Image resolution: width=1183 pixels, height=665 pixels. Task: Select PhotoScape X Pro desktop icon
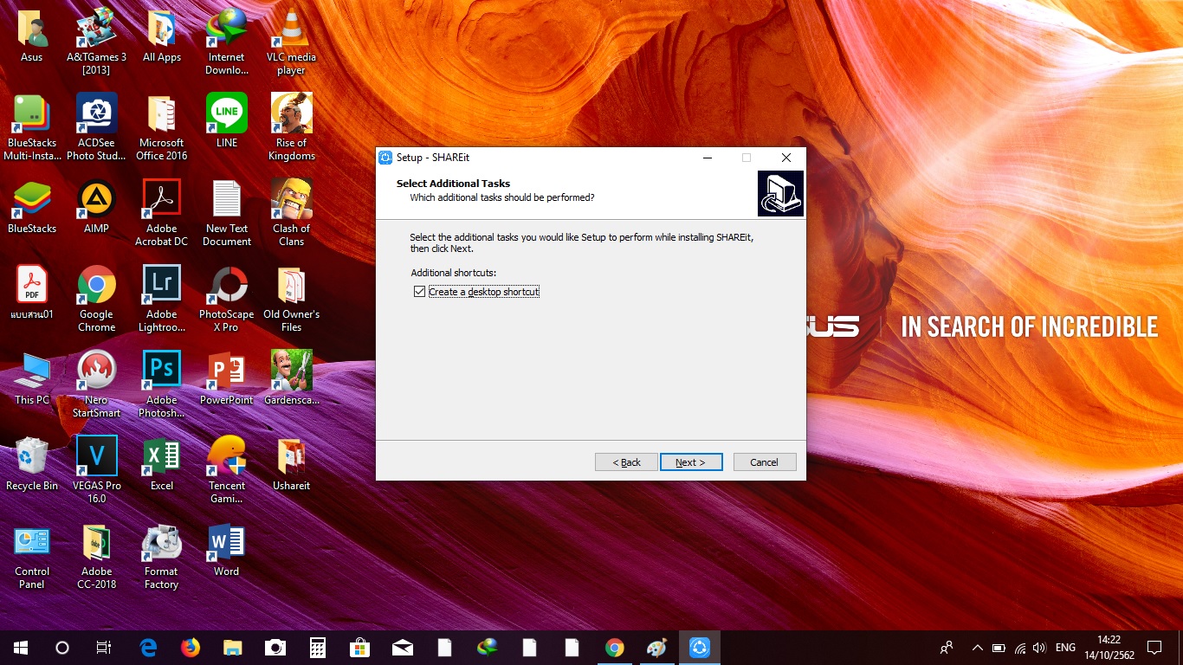(227, 299)
